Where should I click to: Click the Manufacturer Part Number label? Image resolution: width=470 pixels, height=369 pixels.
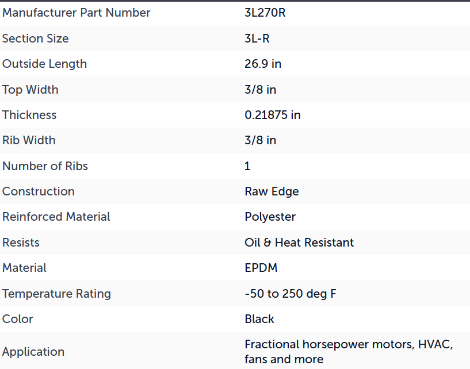click(76, 13)
